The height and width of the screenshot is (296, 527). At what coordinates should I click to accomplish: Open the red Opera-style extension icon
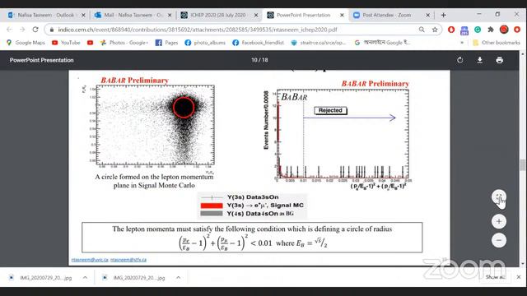(451, 30)
